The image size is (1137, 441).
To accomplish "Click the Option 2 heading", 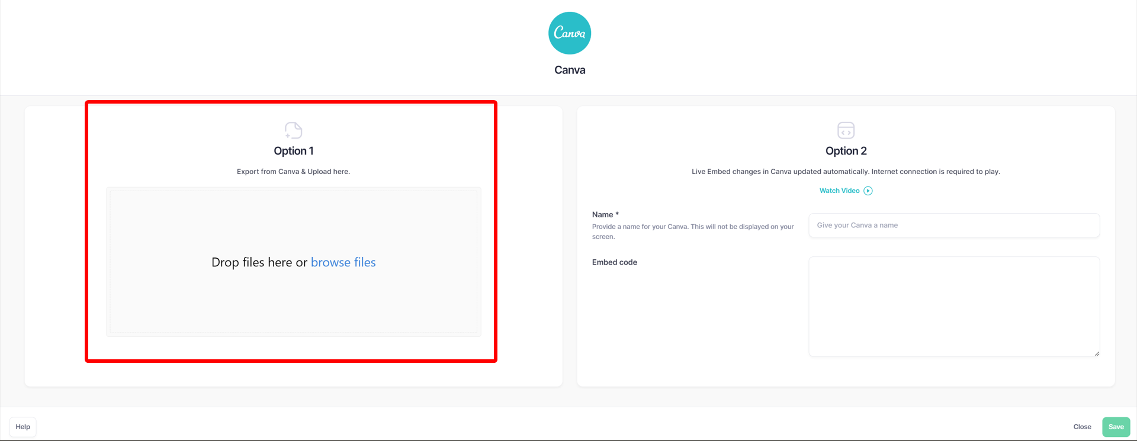I will point(846,151).
